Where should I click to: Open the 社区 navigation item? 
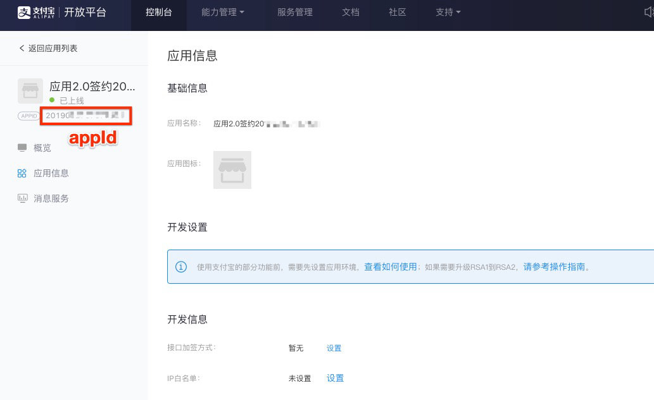click(x=397, y=12)
